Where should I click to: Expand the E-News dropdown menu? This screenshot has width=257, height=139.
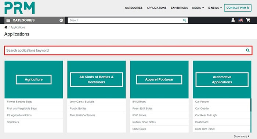215,8
